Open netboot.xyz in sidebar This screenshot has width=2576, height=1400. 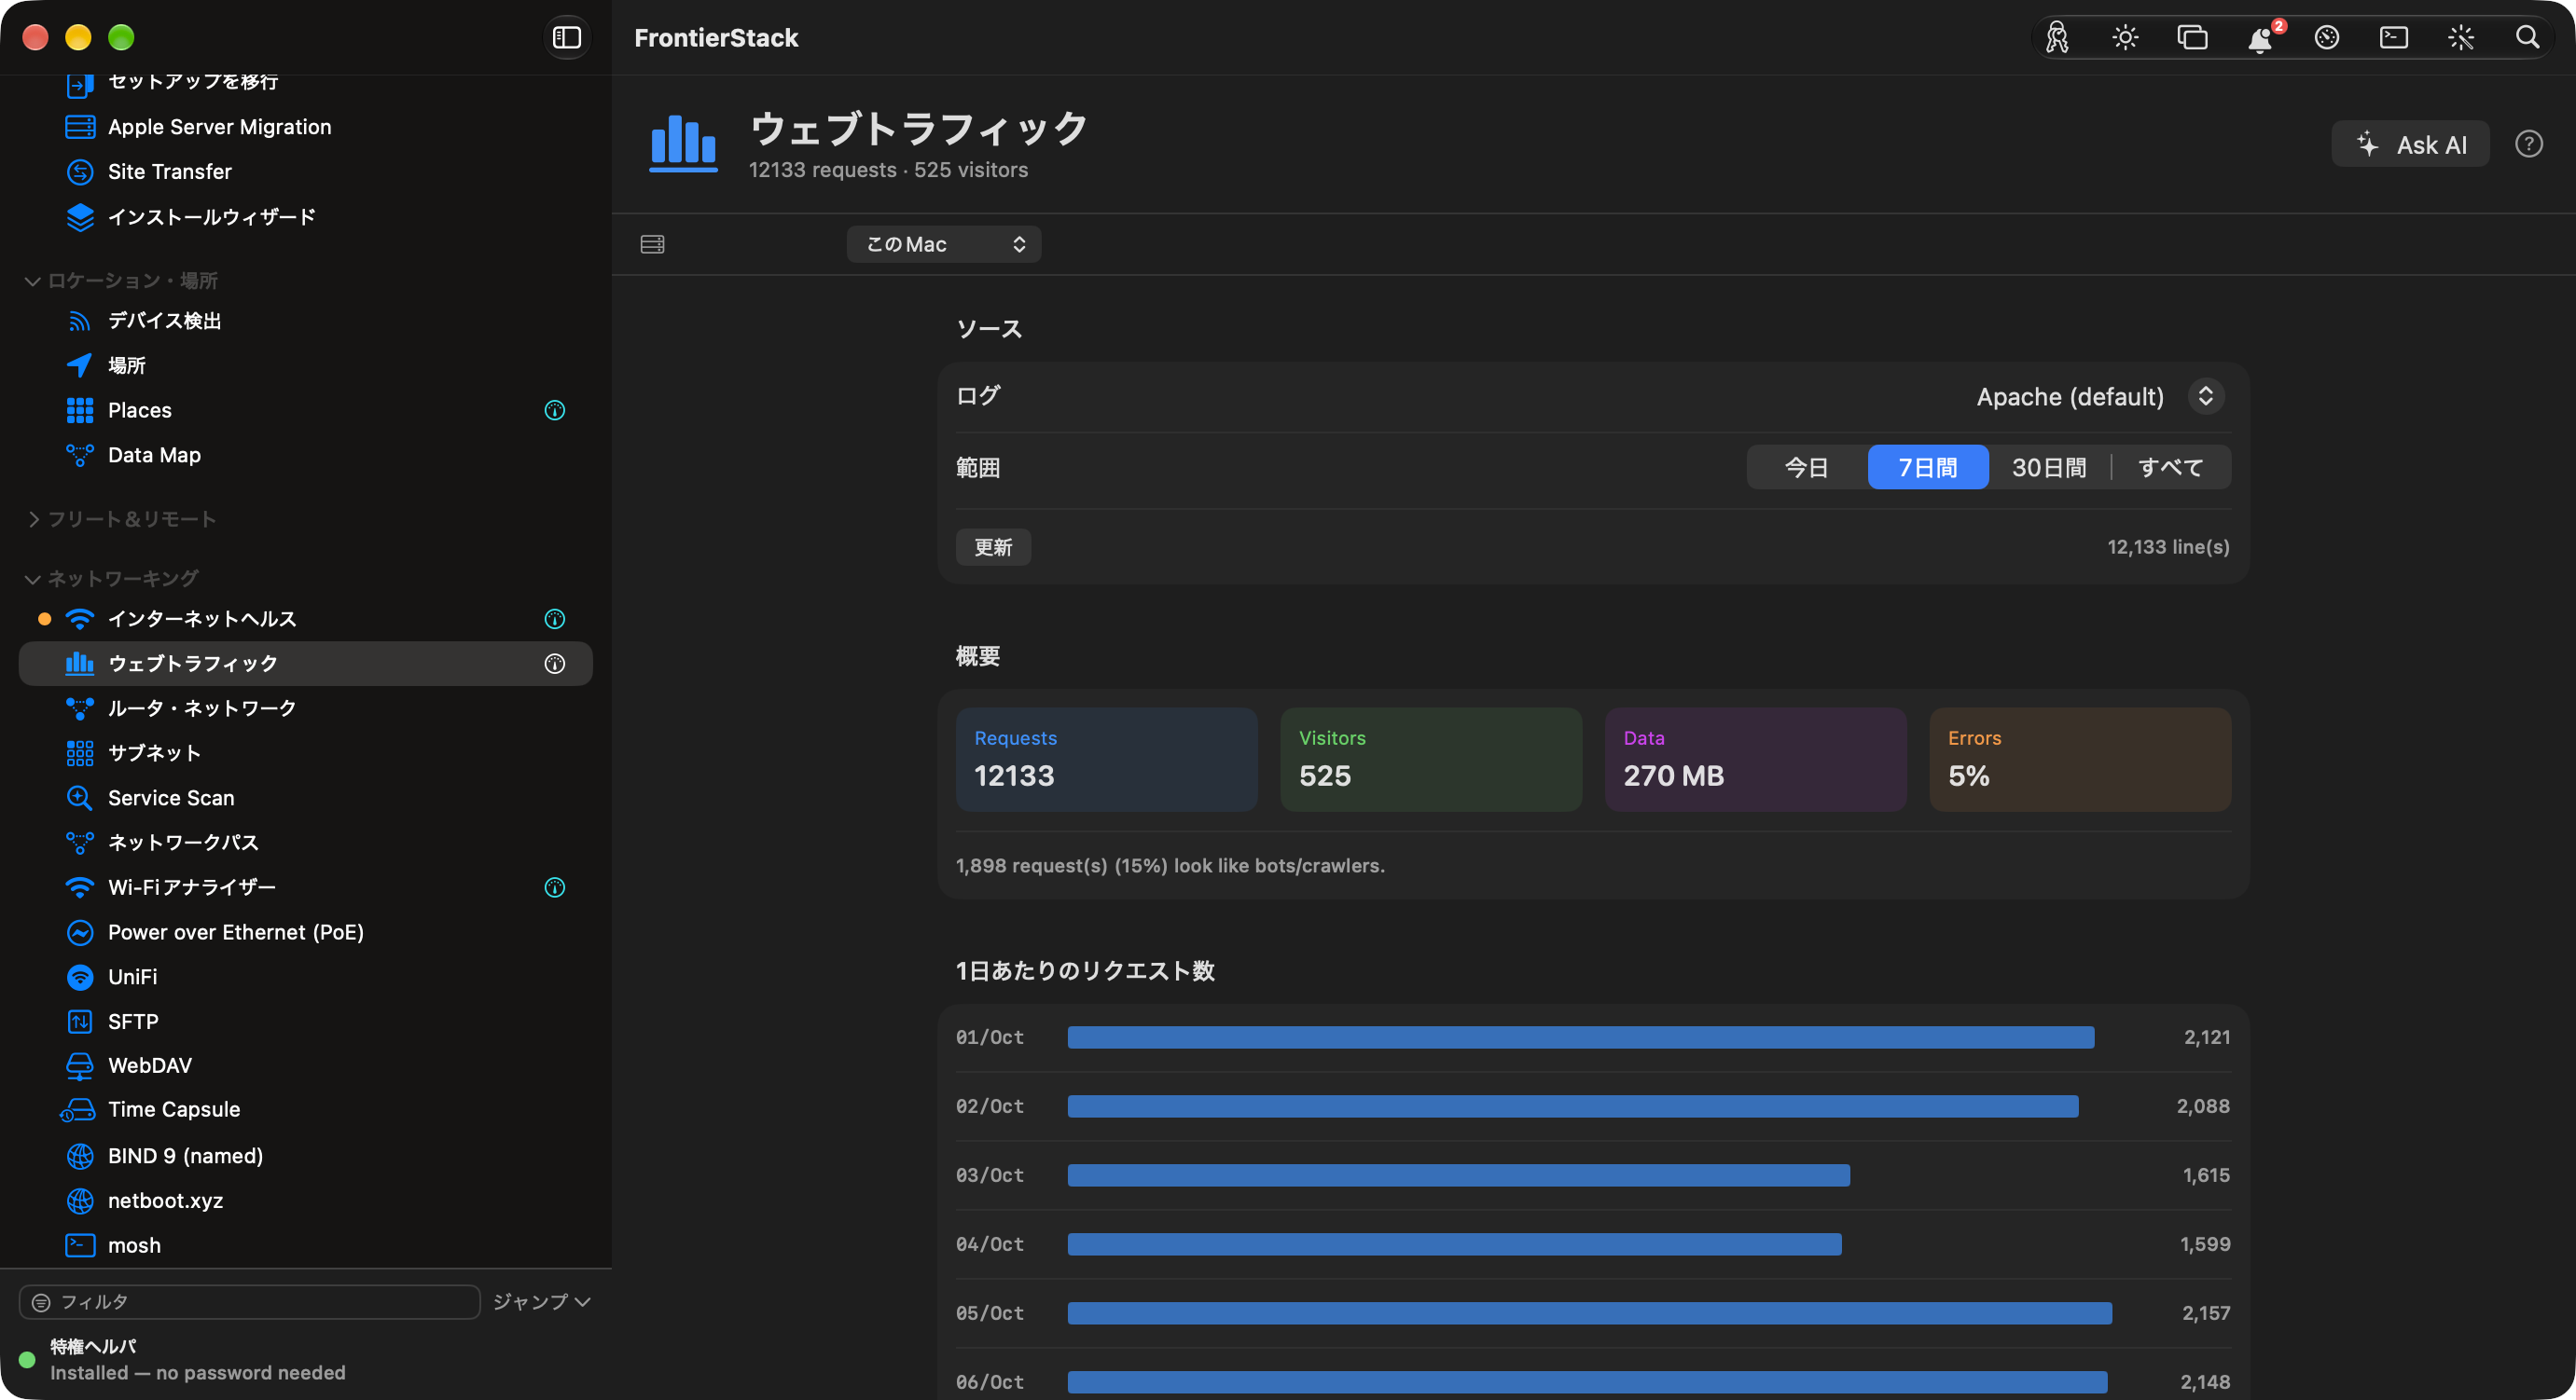306,1201
